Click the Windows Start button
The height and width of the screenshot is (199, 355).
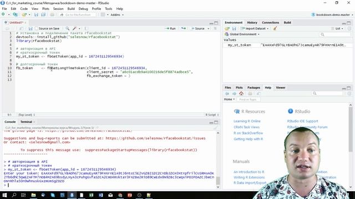click(x=4, y=195)
